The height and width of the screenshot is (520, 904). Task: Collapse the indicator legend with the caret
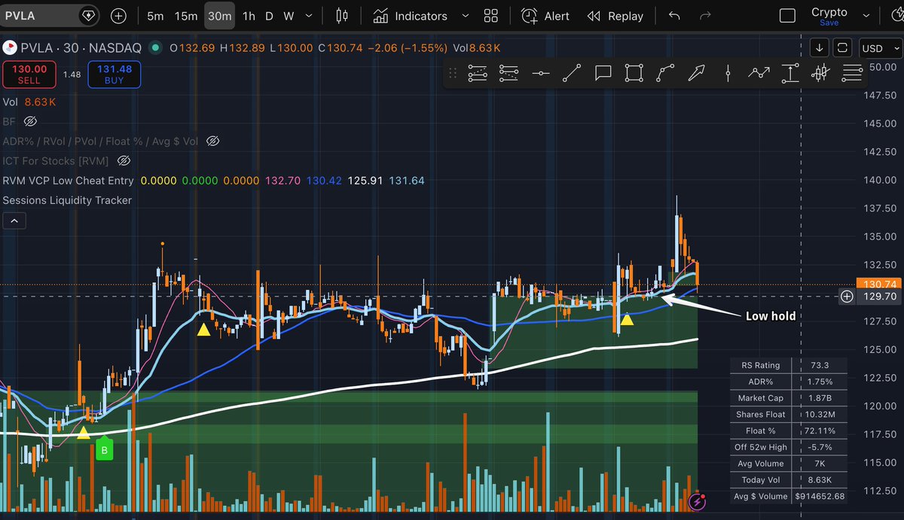(14, 220)
